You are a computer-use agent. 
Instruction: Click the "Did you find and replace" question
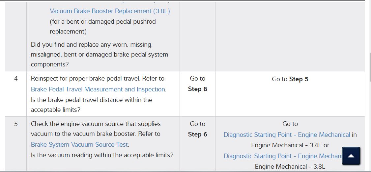click(x=99, y=54)
